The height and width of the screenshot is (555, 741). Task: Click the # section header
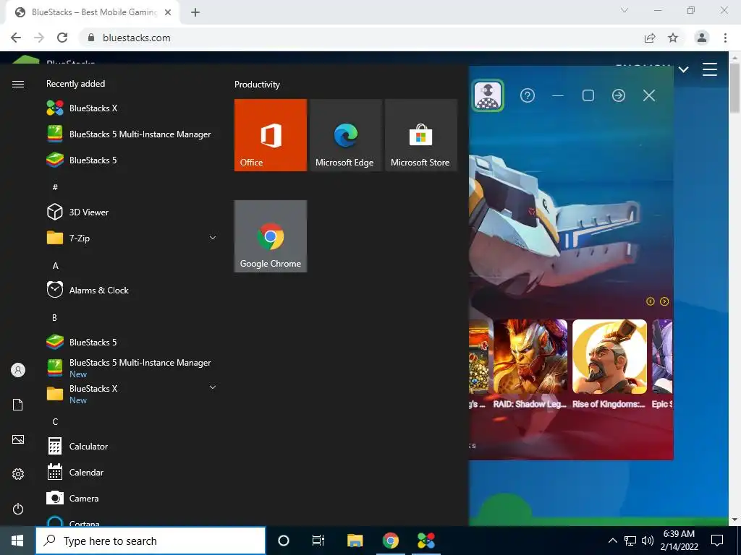pyautogui.click(x=55, y=187)
